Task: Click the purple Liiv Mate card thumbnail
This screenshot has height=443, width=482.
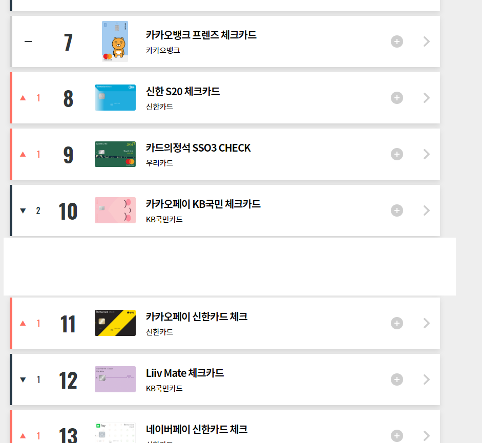Action: 115,379
